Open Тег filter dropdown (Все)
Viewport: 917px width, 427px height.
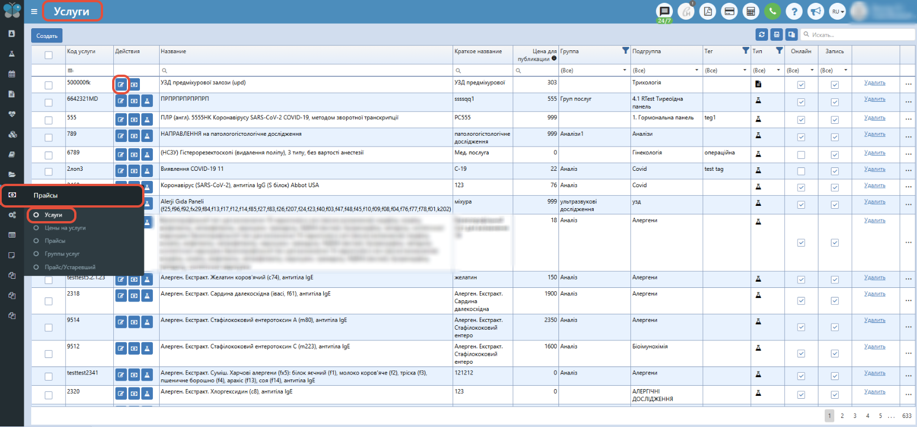[727, 70]
